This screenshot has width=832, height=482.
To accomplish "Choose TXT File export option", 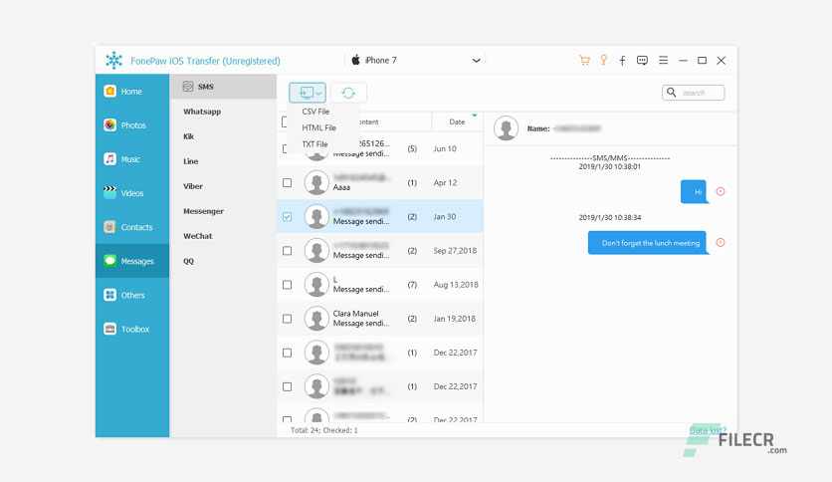I will point(314,144).
